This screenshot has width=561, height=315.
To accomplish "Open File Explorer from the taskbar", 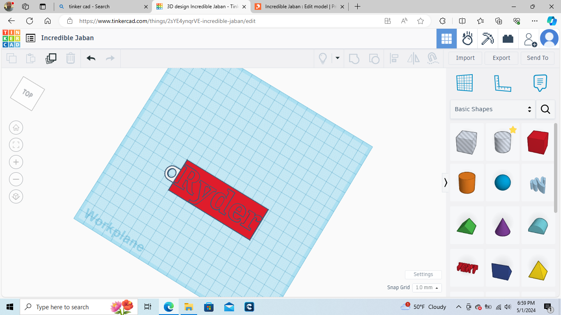I will pyautogui.click(x=189, y=307).
